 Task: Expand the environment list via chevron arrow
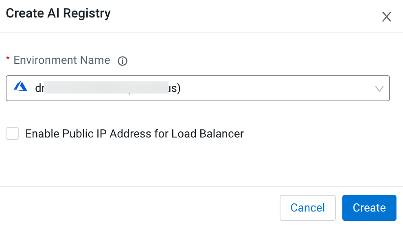pos(379,88)
